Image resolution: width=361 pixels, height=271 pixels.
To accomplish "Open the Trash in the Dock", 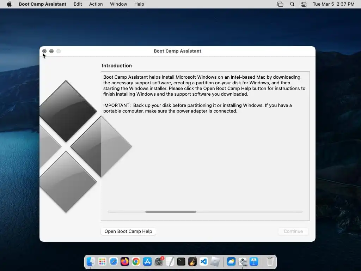I will click(270, 261).
